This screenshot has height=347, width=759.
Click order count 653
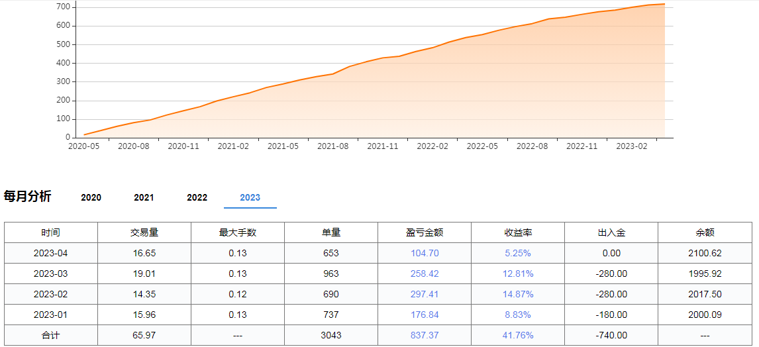331,253
